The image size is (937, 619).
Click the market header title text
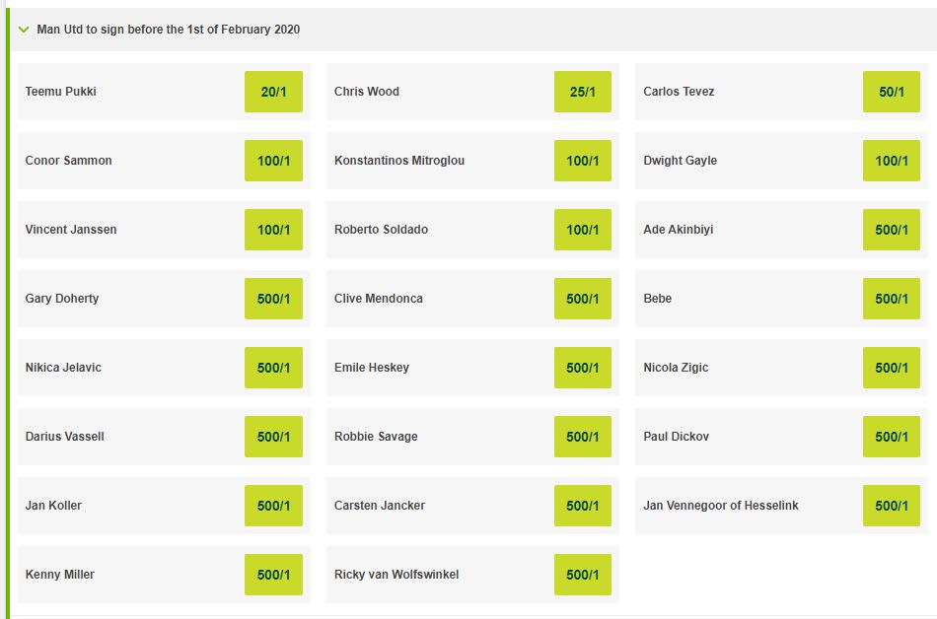(168, 30)
